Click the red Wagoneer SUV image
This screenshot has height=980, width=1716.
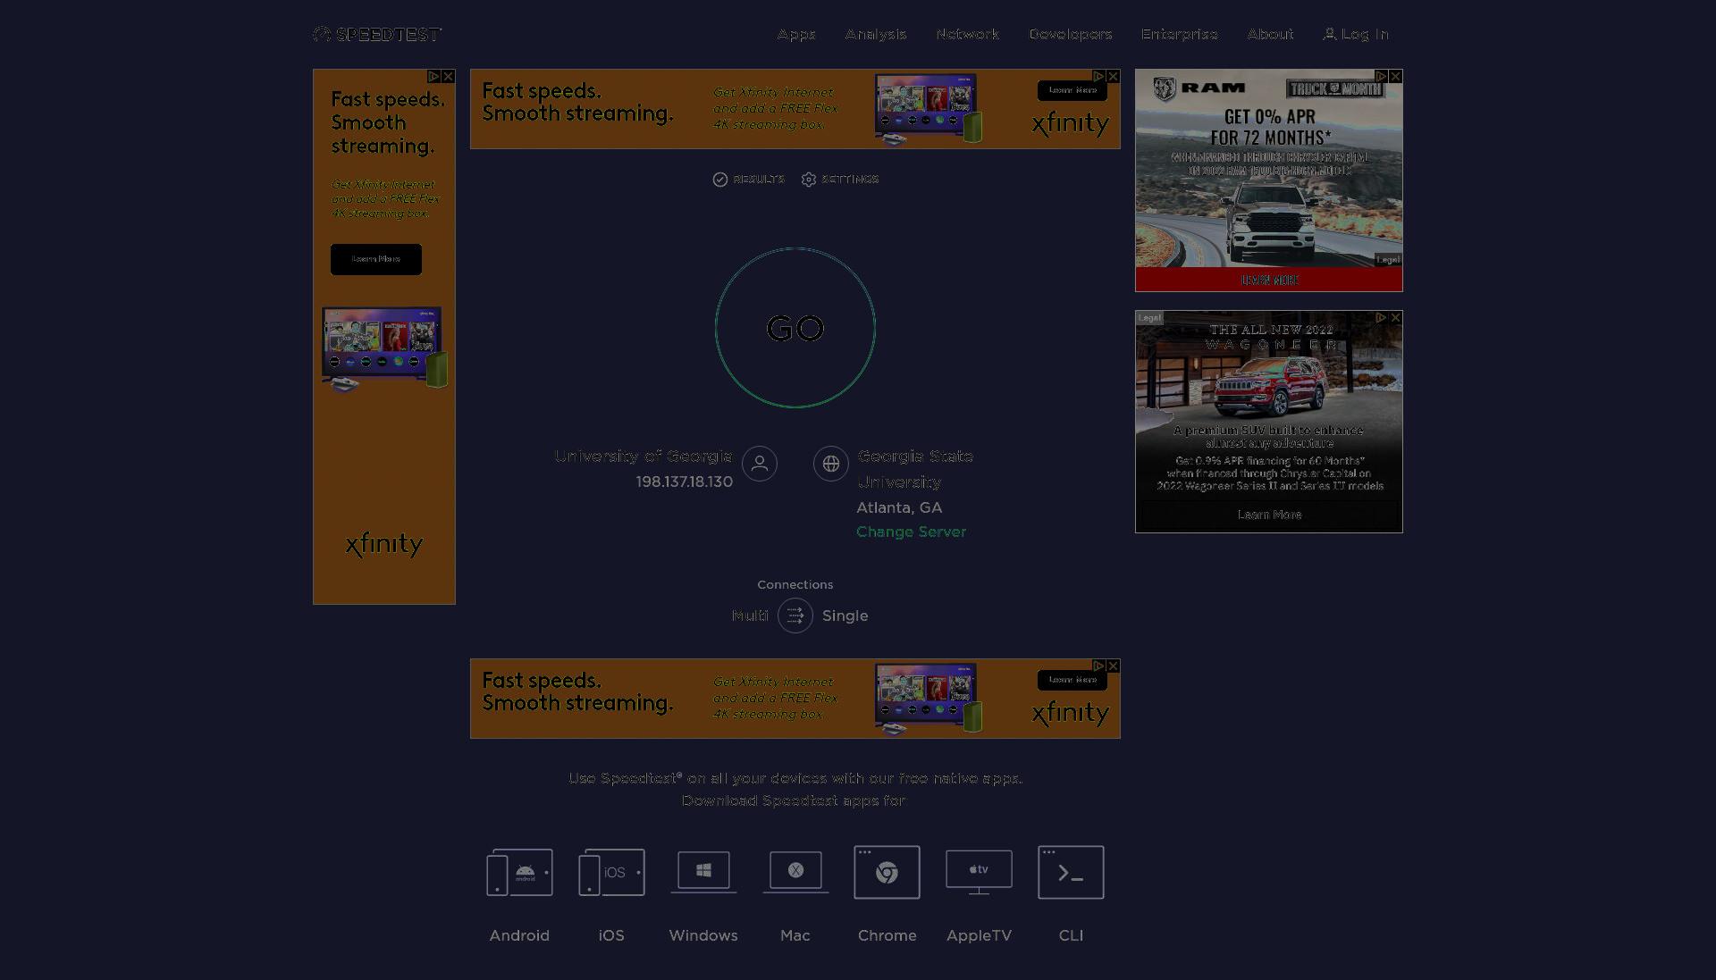[x=1269, y=384]
